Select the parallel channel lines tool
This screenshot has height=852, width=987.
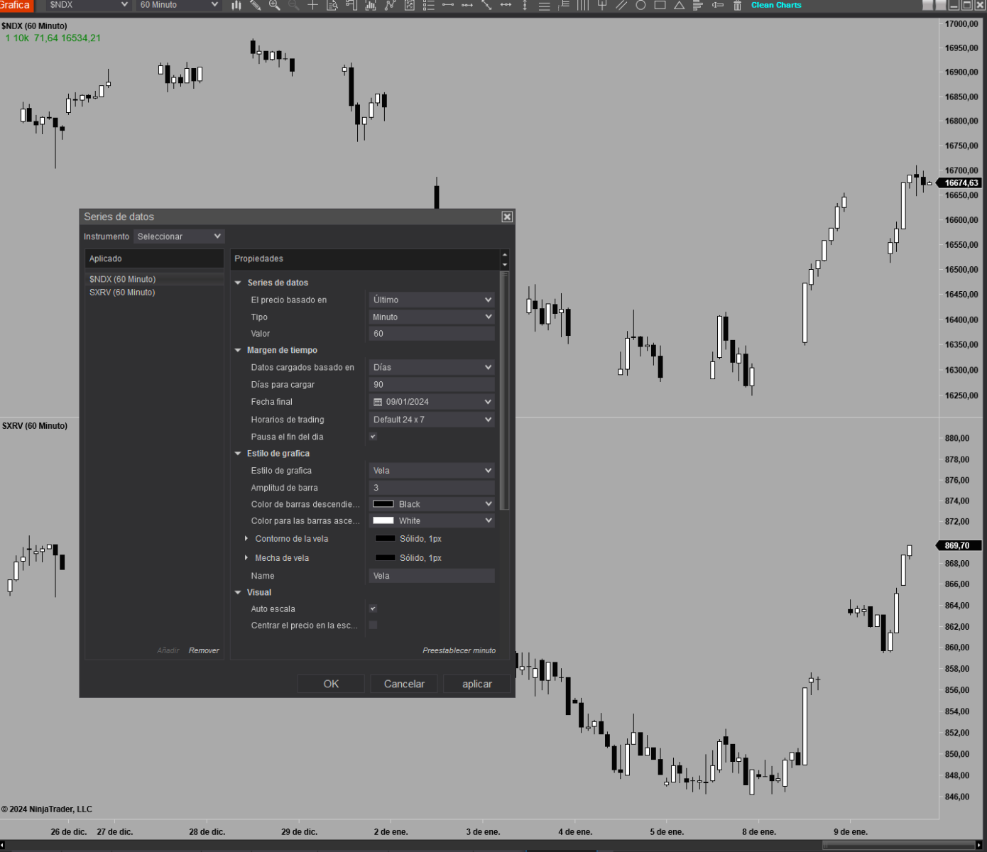pyautogui.click(x=621, y=5)
